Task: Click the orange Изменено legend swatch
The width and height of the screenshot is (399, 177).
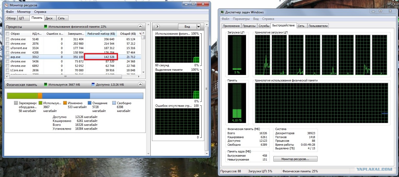Action: point(65,103)
